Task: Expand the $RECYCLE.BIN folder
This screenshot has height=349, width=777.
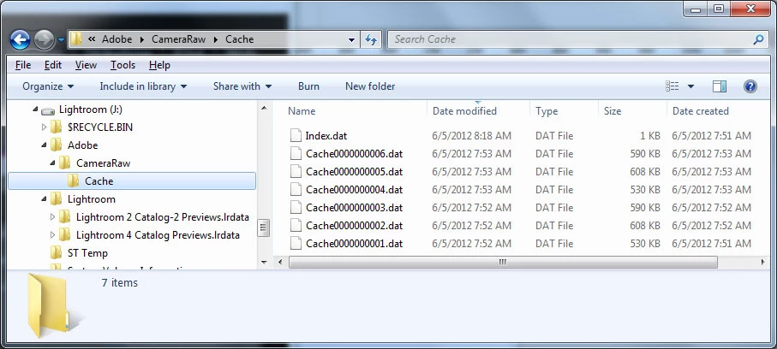Action: (44, 127)
